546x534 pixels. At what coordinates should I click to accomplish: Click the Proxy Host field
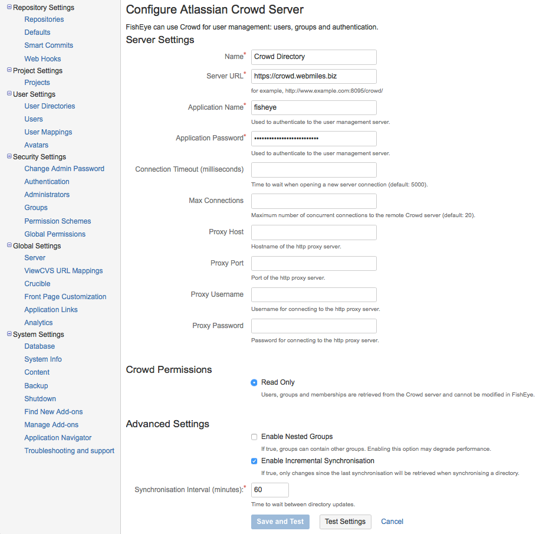[314, 232]
